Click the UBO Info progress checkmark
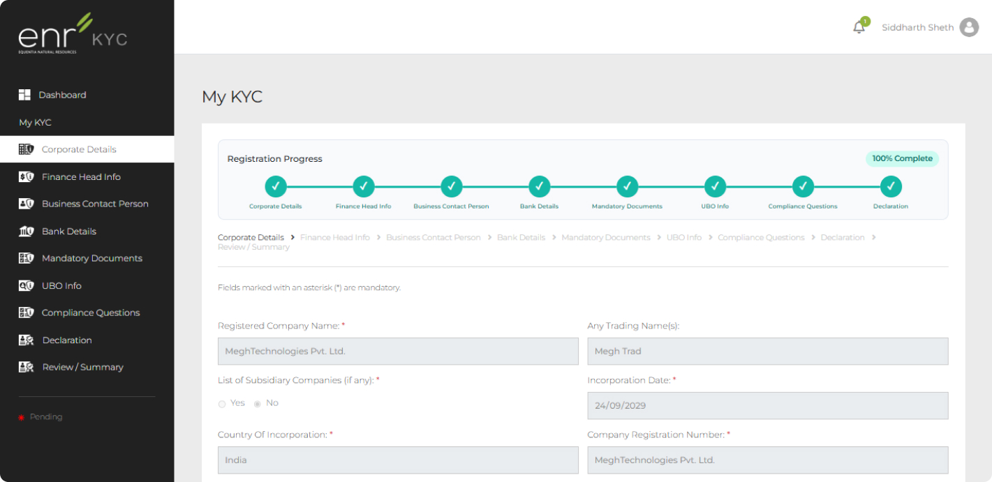This screenshot has width=992, height=482. [715, 186]
